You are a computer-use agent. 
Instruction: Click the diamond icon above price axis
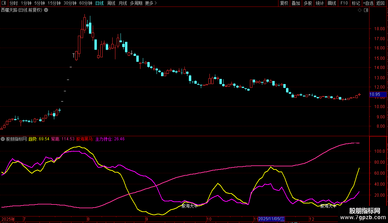coord(360,10)
